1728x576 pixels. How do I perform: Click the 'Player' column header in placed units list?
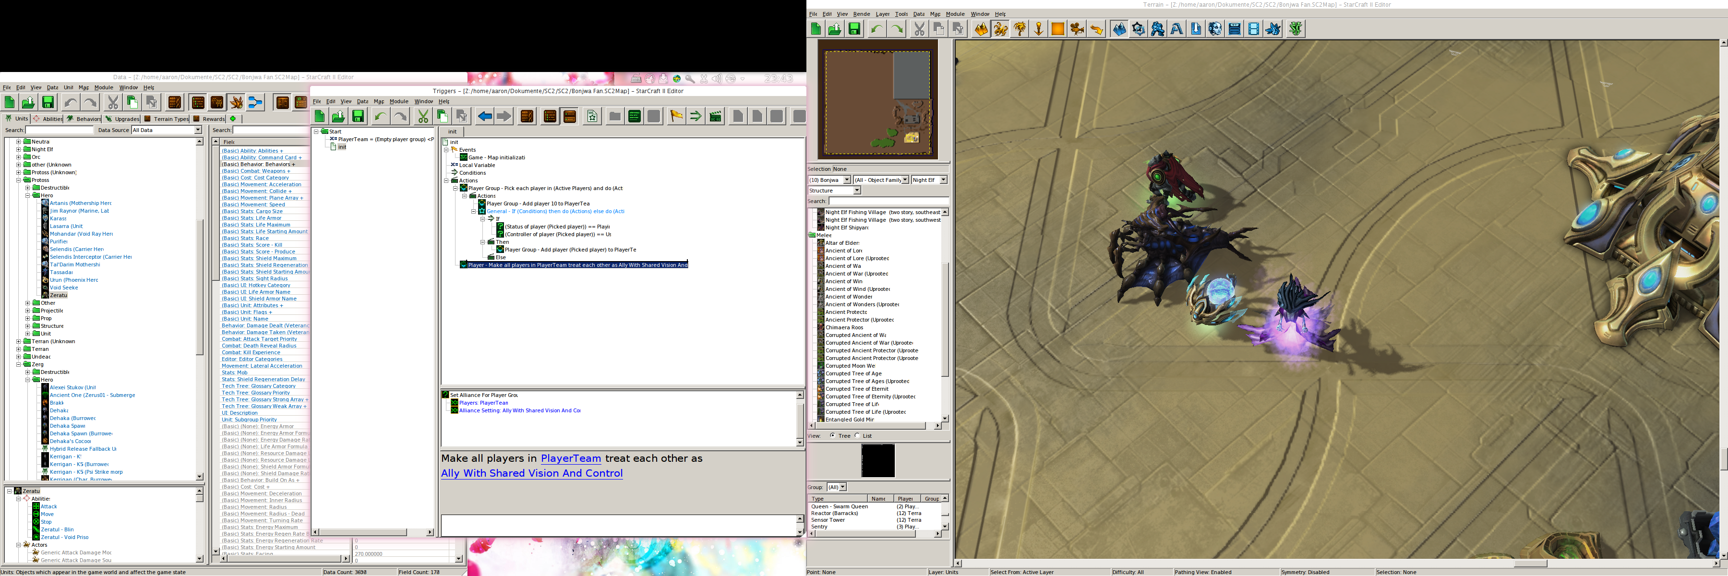[x=908, y=498]
